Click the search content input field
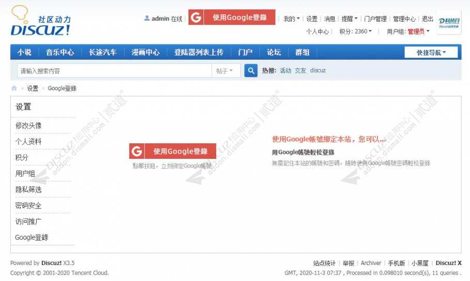Viewport: 470px width, 281px height. (115, 71)
